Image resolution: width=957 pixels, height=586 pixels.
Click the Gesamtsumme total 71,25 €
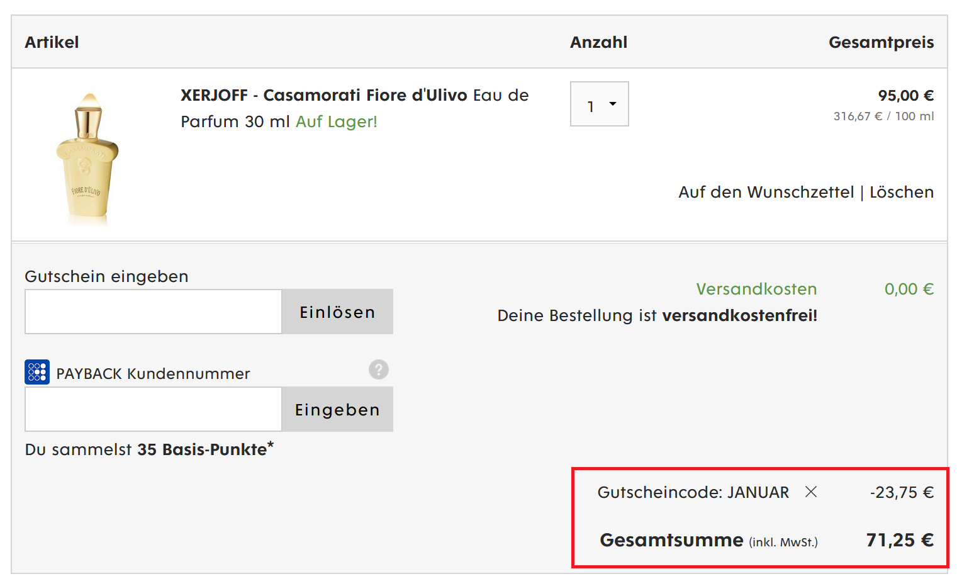900,540
